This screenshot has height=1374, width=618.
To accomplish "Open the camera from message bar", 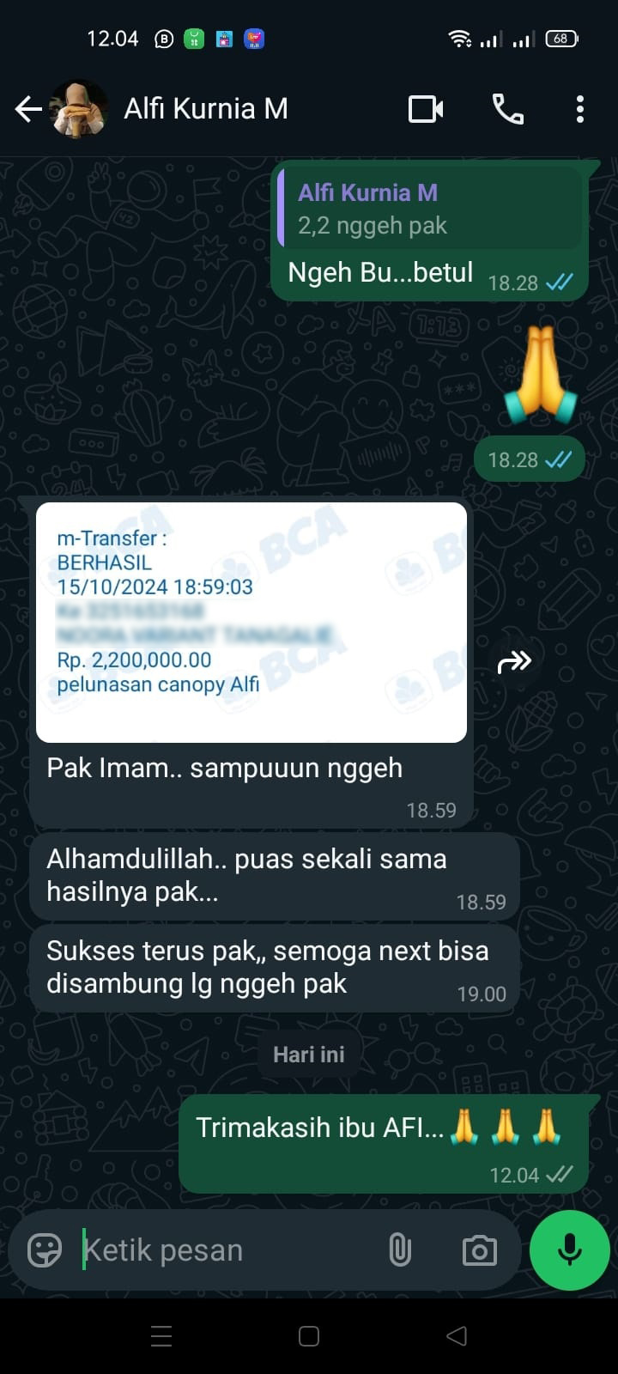I will (x=480, y=1250).
